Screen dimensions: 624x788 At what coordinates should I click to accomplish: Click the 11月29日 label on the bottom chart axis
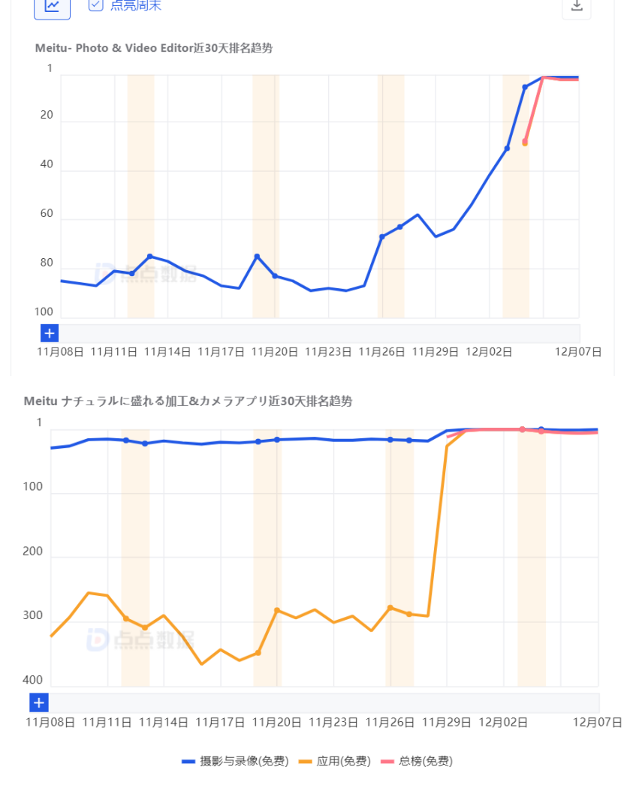tap(447, 722)
